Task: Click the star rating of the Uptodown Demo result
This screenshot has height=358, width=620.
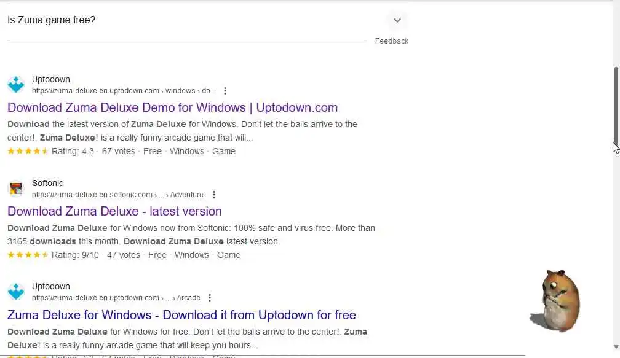Action: pos(28,151)
